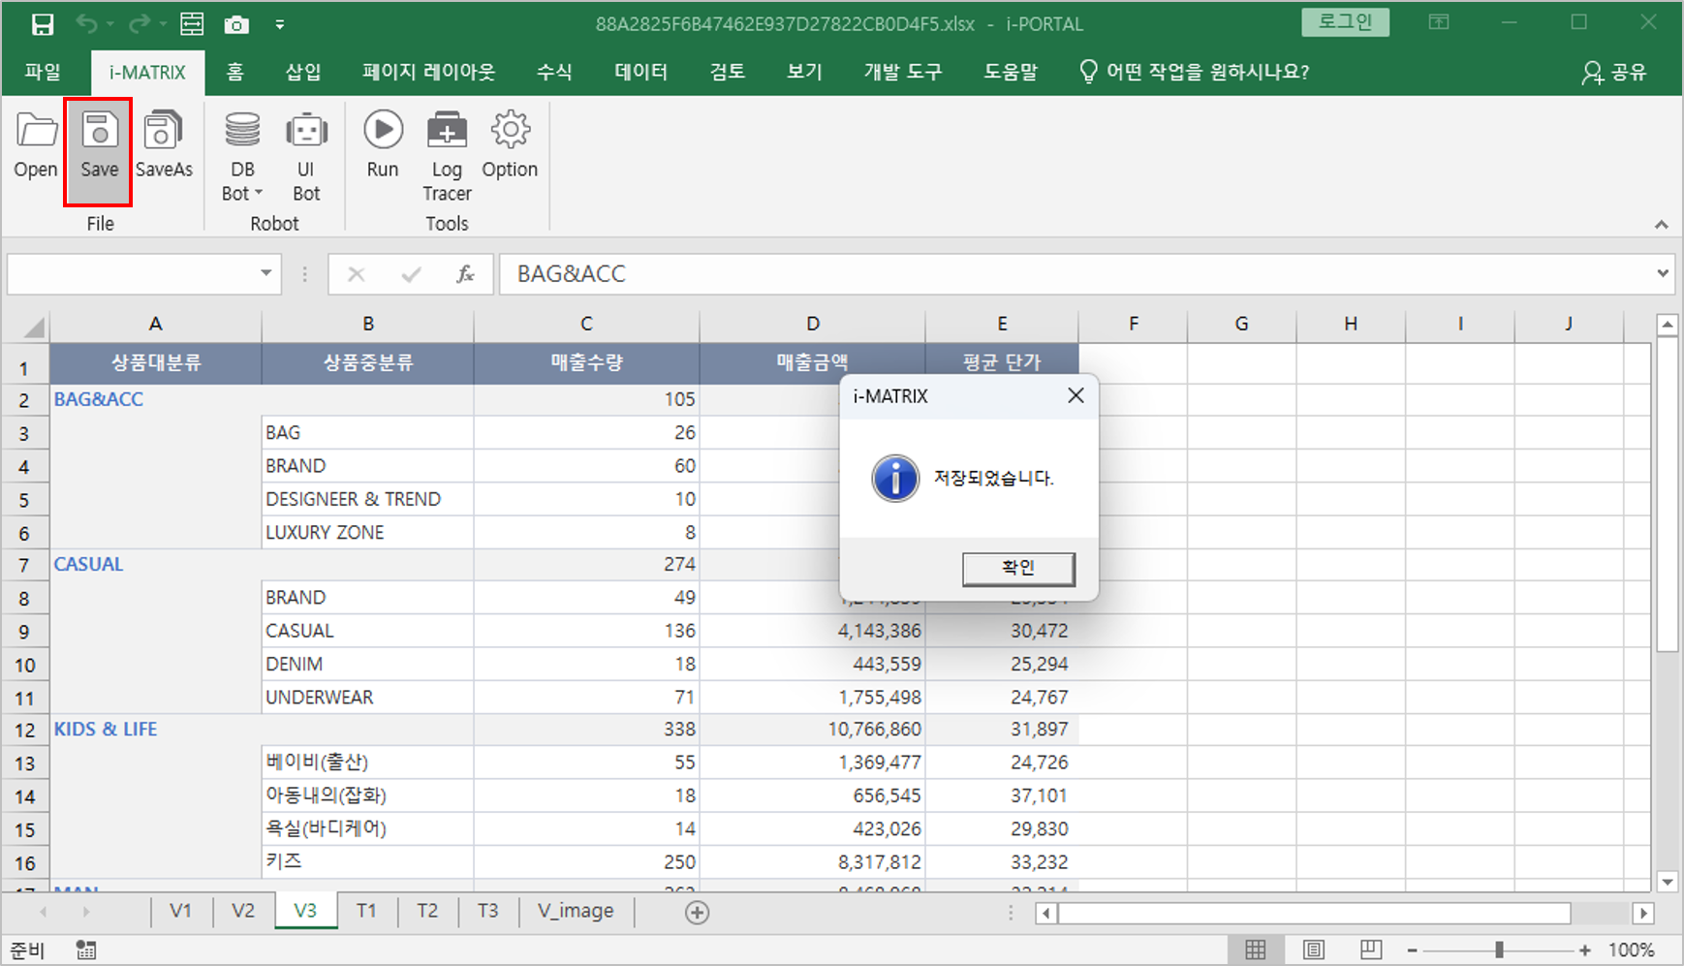Switch to the T1 sheet tab

point(366,911)
